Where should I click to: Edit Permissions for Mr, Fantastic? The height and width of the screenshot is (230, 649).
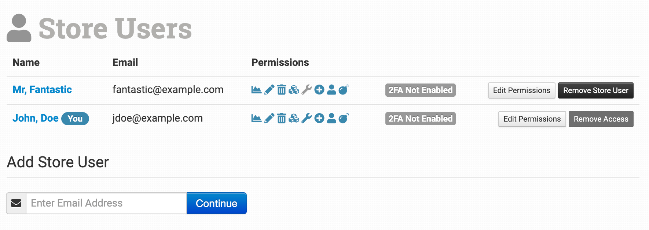(521, 90)
